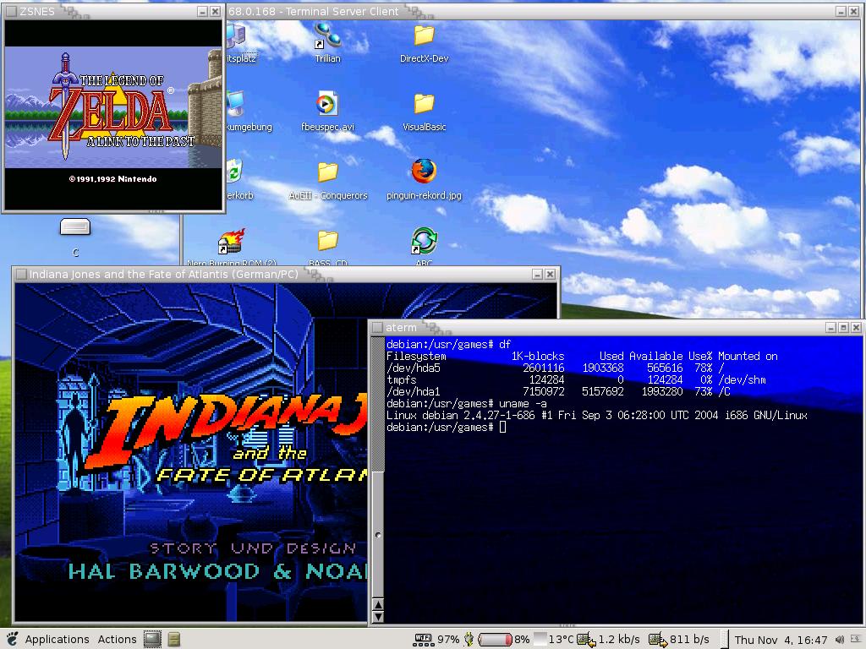866x649 pixels.
Task: Open the Trillian desktop shortcut
Action: coord(327,36)
